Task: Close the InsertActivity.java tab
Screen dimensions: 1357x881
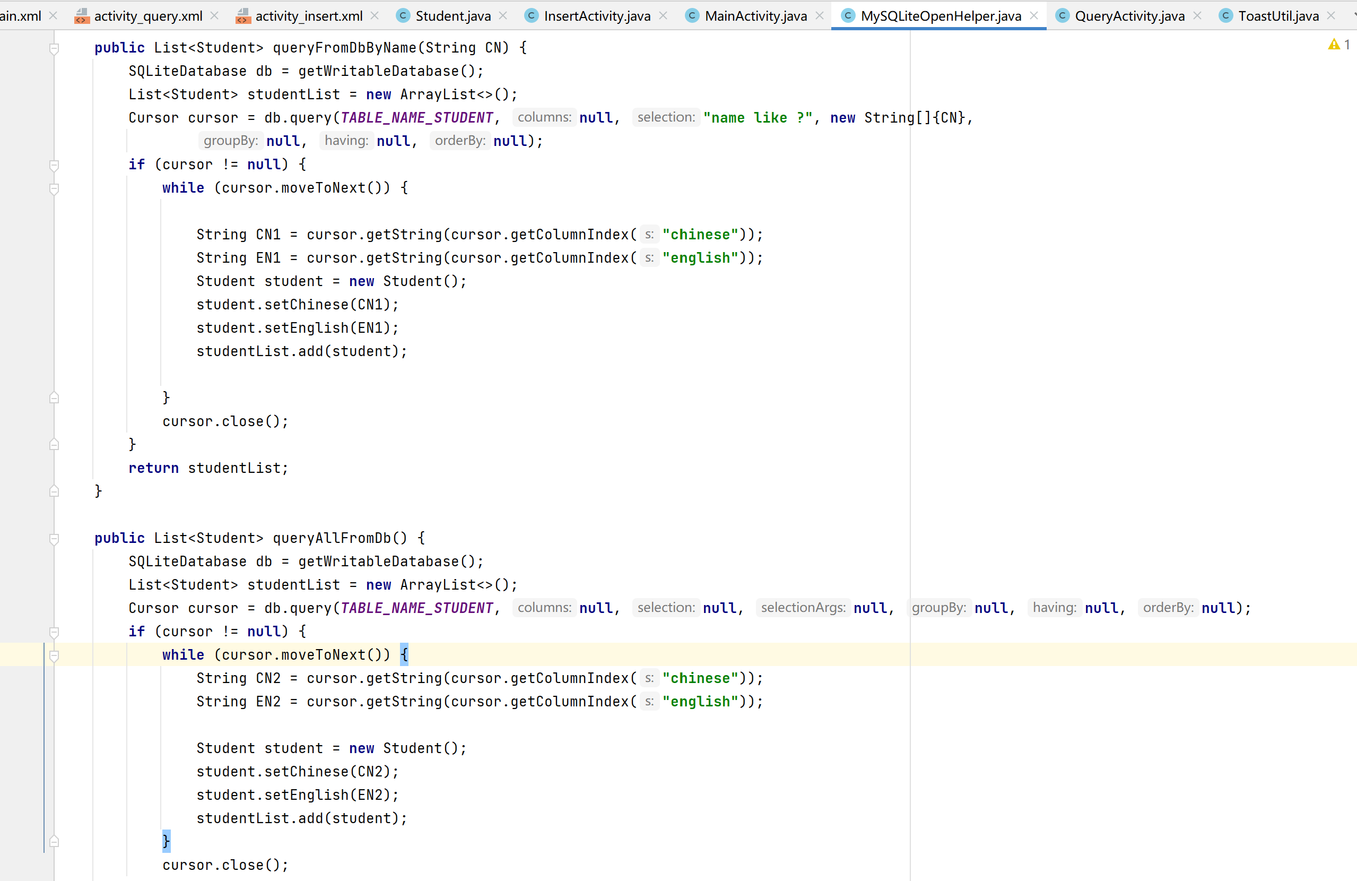Action: point(663,16)
